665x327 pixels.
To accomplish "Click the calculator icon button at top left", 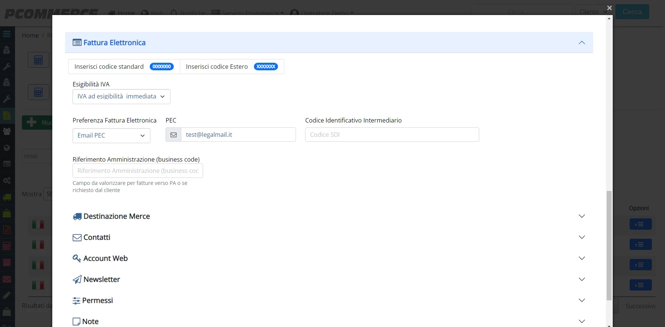I will tap(38, 60).
